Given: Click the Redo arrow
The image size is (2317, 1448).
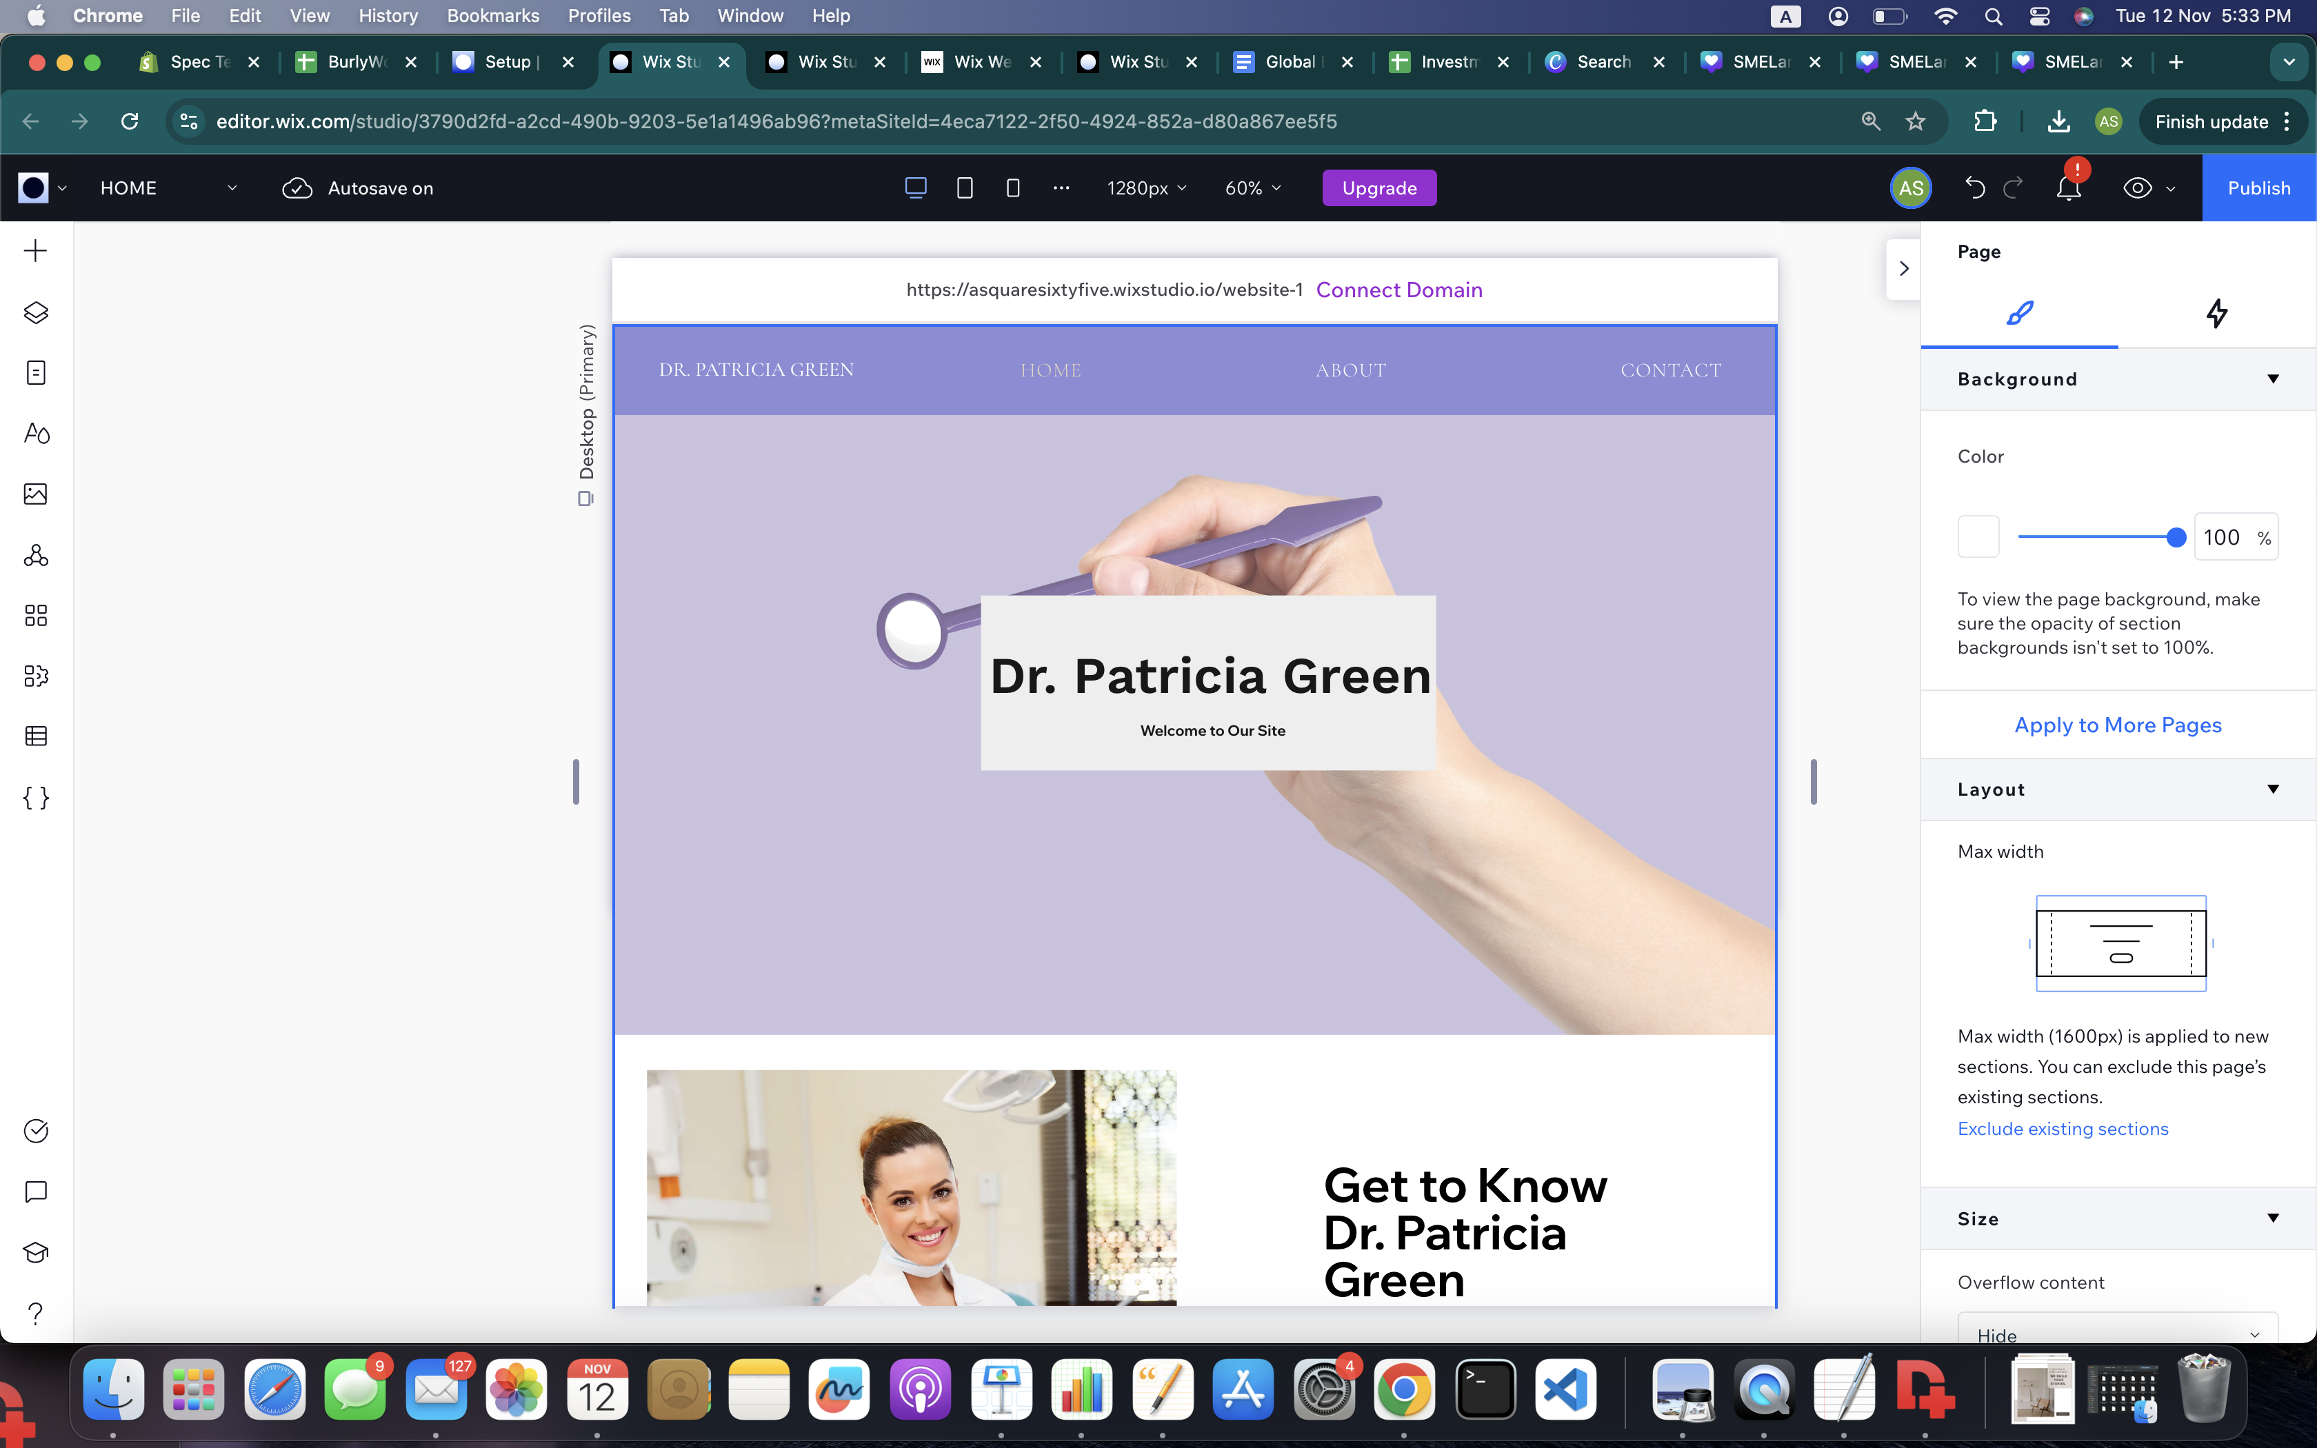Looking at the screenshot, I should point(2014,188).
